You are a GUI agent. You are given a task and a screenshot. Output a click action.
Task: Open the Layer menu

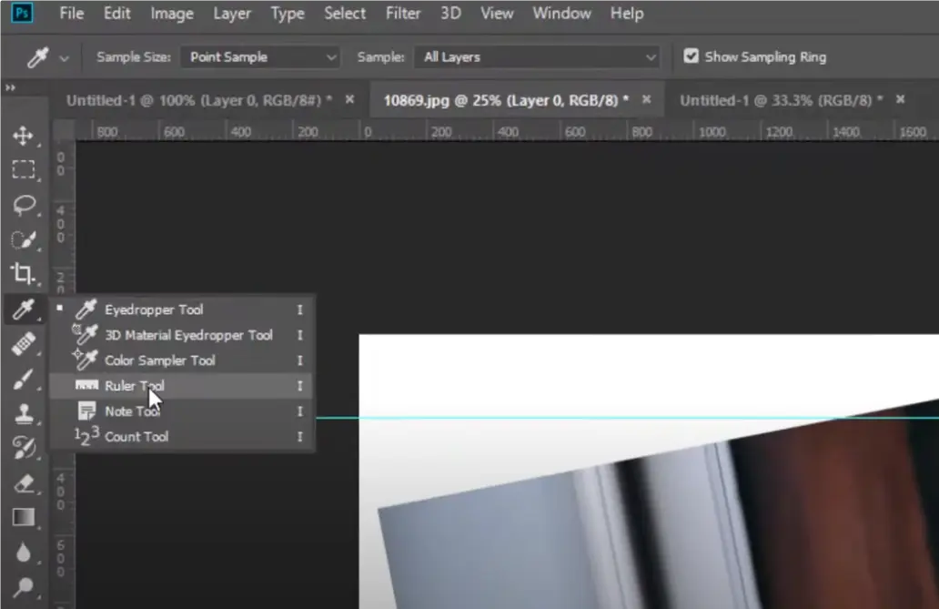click(x=232, y=13)
